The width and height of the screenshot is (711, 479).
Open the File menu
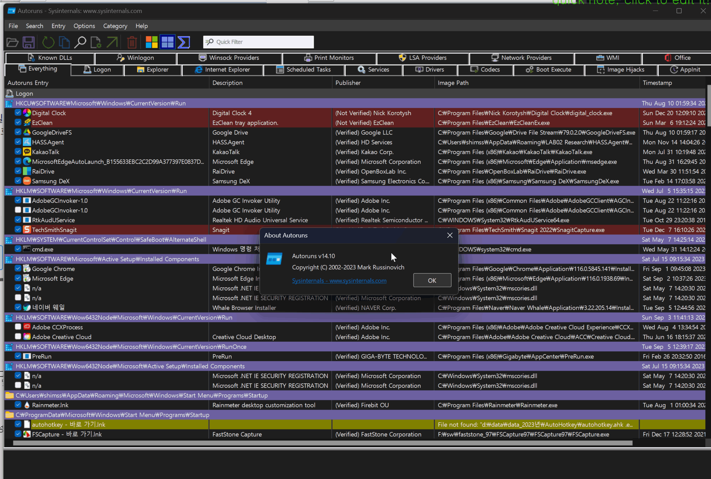13,26
